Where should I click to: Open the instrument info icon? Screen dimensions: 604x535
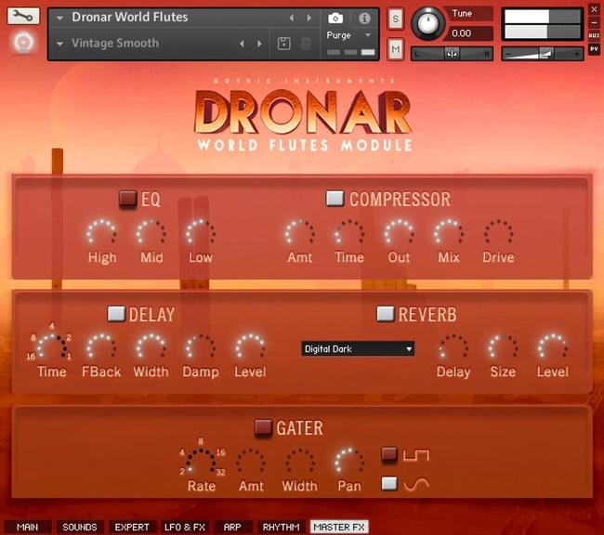(364, 18)
